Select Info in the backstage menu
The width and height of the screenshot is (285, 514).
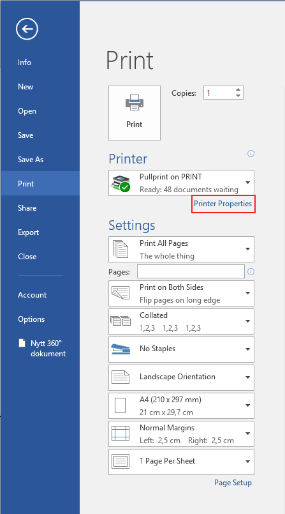(40, 63)
